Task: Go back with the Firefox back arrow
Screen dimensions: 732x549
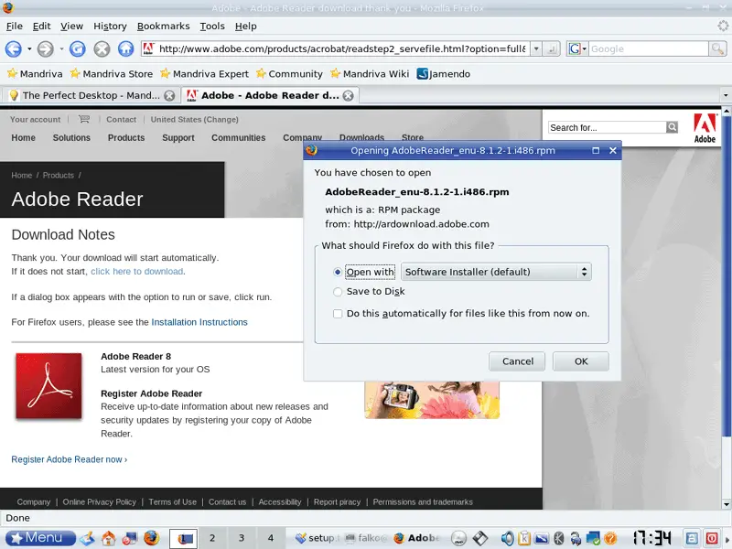Action: click(13, 48)
